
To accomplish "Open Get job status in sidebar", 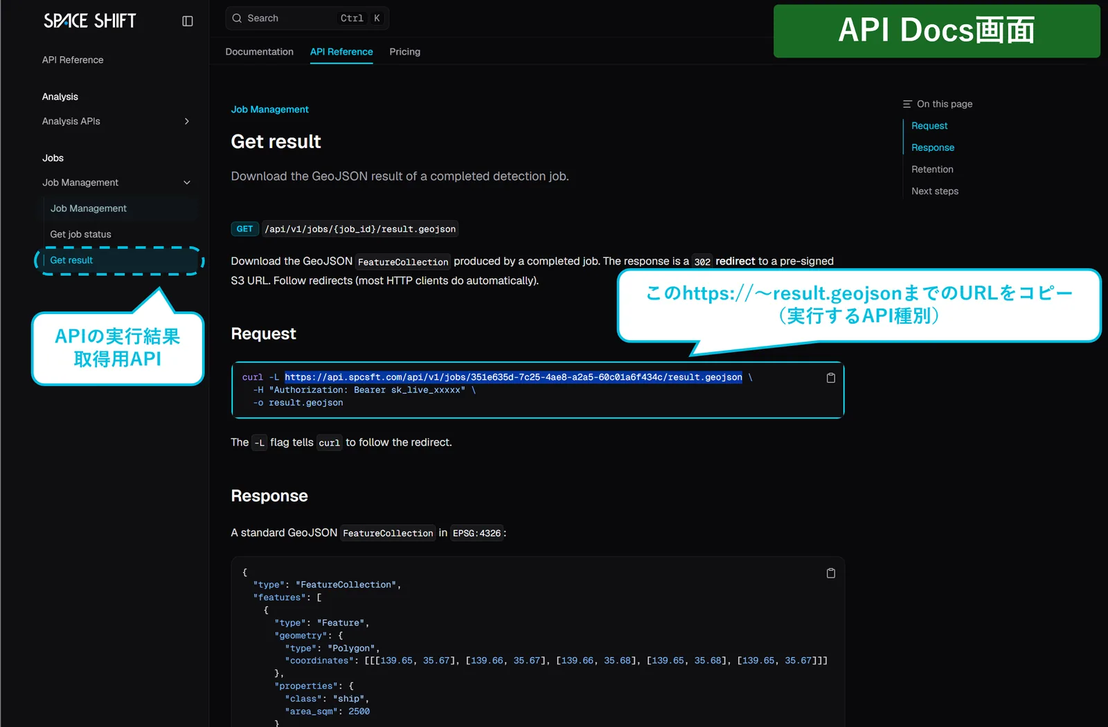I will tap(80, 234).
